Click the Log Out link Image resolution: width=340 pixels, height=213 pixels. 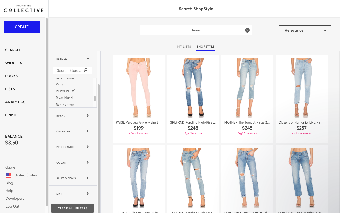[13, 206]
